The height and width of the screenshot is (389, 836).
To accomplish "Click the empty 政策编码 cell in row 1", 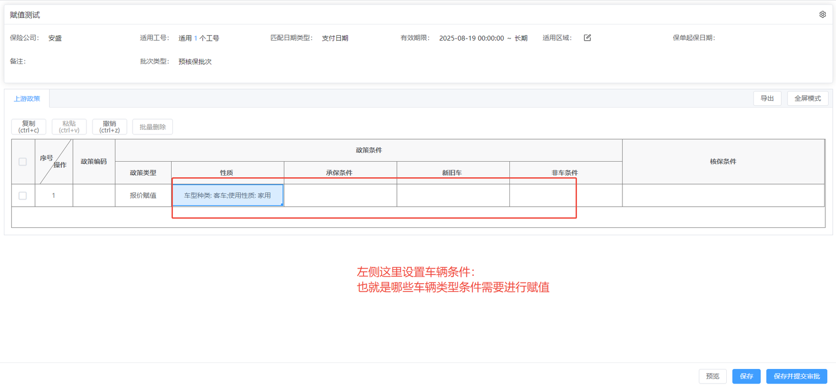I will [94, 195].
